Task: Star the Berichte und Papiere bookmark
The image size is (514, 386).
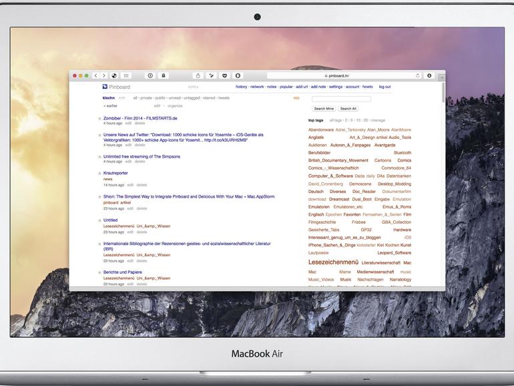Action: 99,272
